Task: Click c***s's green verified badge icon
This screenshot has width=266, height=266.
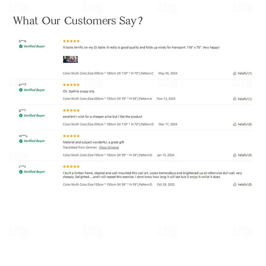Action: tap(21, 172)
